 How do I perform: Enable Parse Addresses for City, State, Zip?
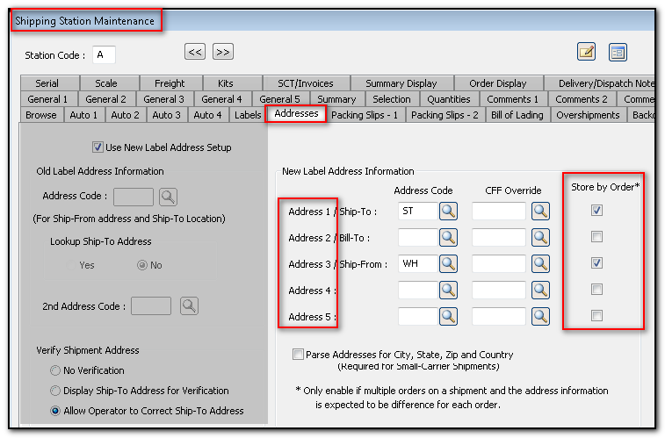click(298, 355)
